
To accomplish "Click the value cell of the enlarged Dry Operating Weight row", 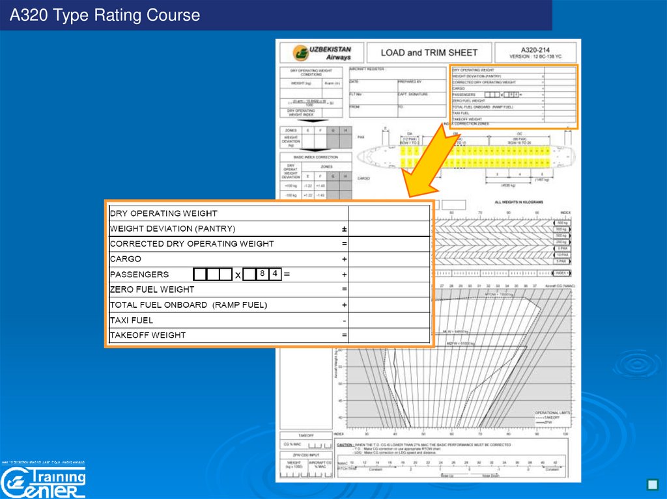I will [389, 213].
